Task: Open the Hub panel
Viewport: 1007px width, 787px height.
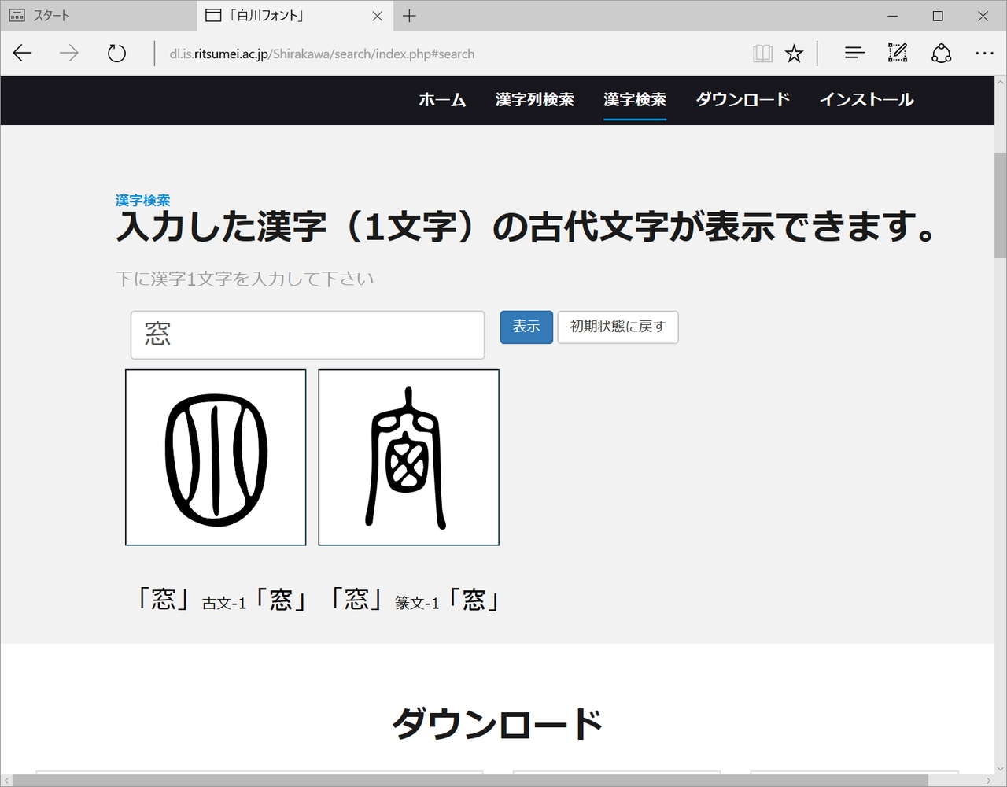Action: (854, 53)
